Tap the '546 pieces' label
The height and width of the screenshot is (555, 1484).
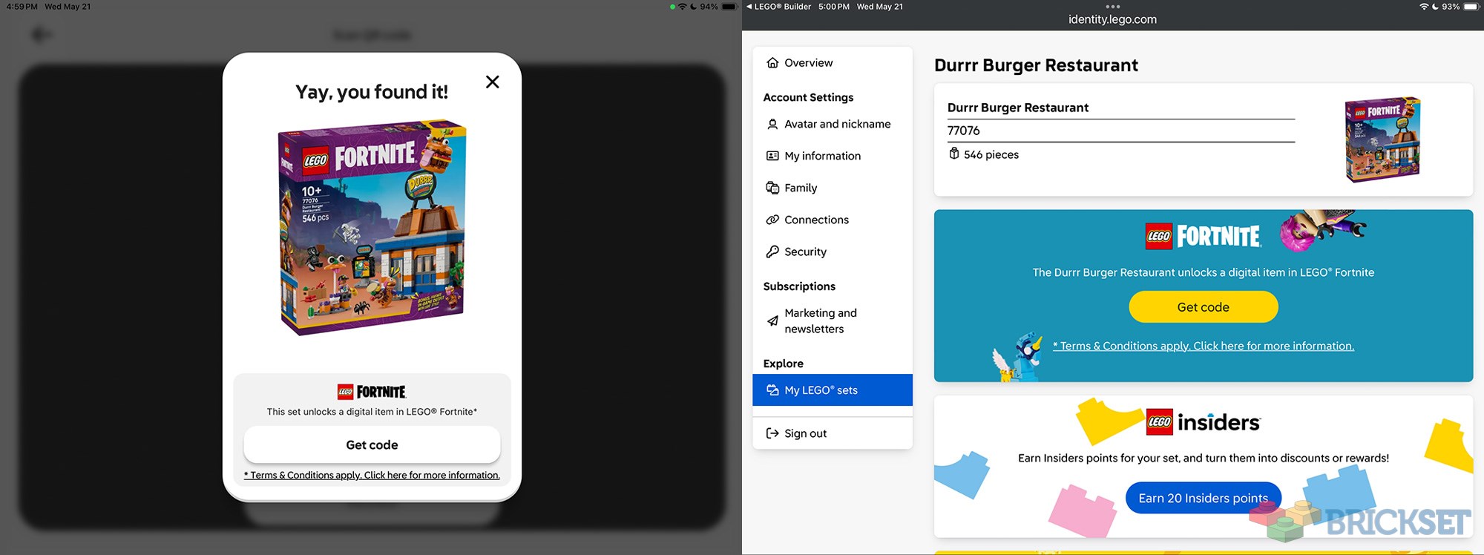click(x=991, y=154)
